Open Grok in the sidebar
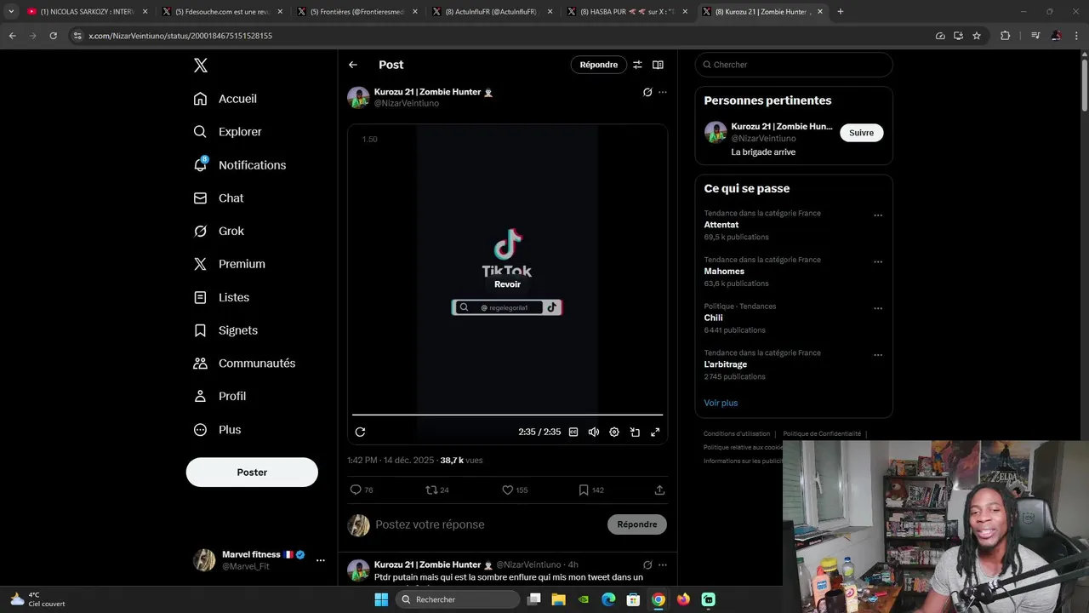The height and width of the screenshot is (613, 1089). point(220,231)
